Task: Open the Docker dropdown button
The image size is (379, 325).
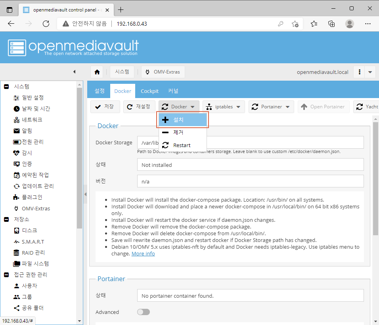Action: [179, 107]
